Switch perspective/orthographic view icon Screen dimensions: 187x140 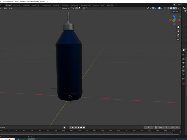point(178,39)
